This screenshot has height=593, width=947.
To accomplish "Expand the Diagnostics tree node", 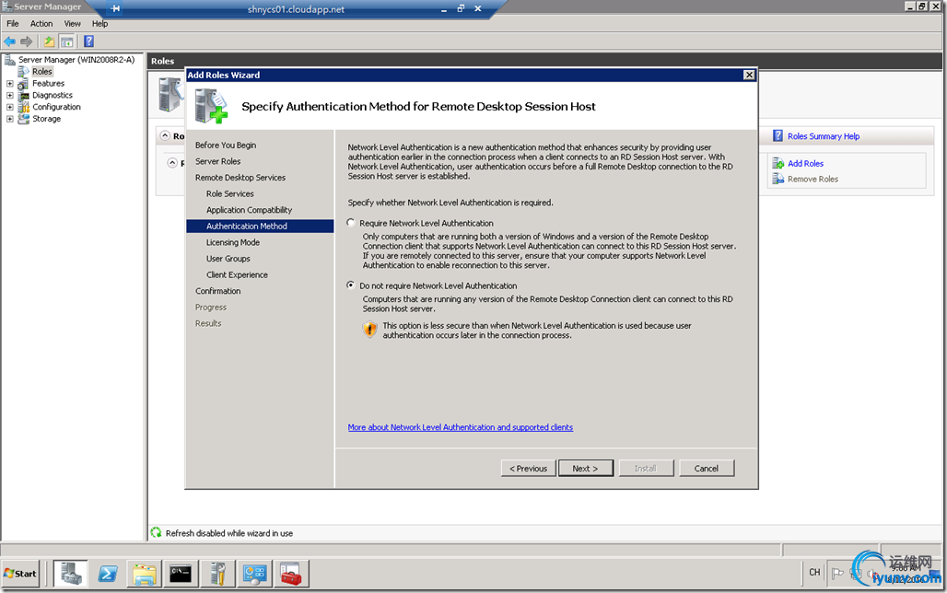I will [x=9, y=95].
